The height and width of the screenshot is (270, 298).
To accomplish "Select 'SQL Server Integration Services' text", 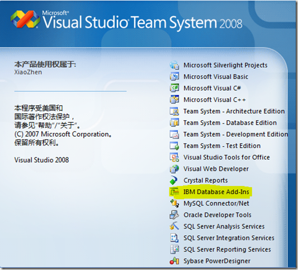I will pyautogui.click(x=229, y=238).
